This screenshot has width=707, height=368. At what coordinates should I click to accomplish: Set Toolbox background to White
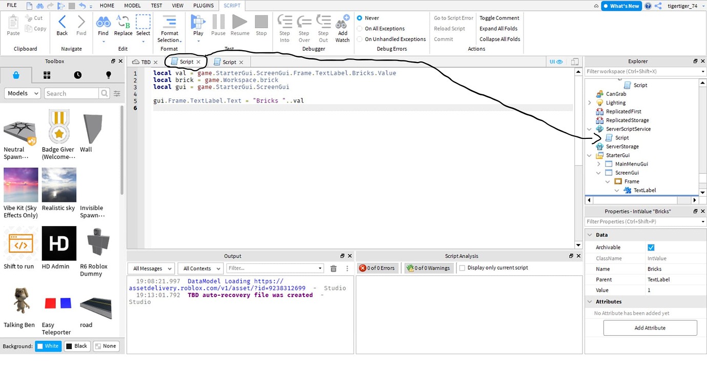pos(48,346)
